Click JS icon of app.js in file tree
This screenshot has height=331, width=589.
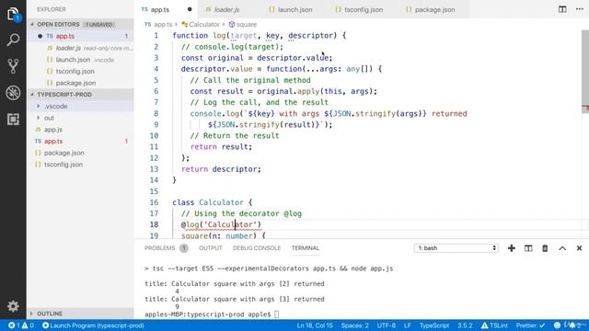(38, 130)
